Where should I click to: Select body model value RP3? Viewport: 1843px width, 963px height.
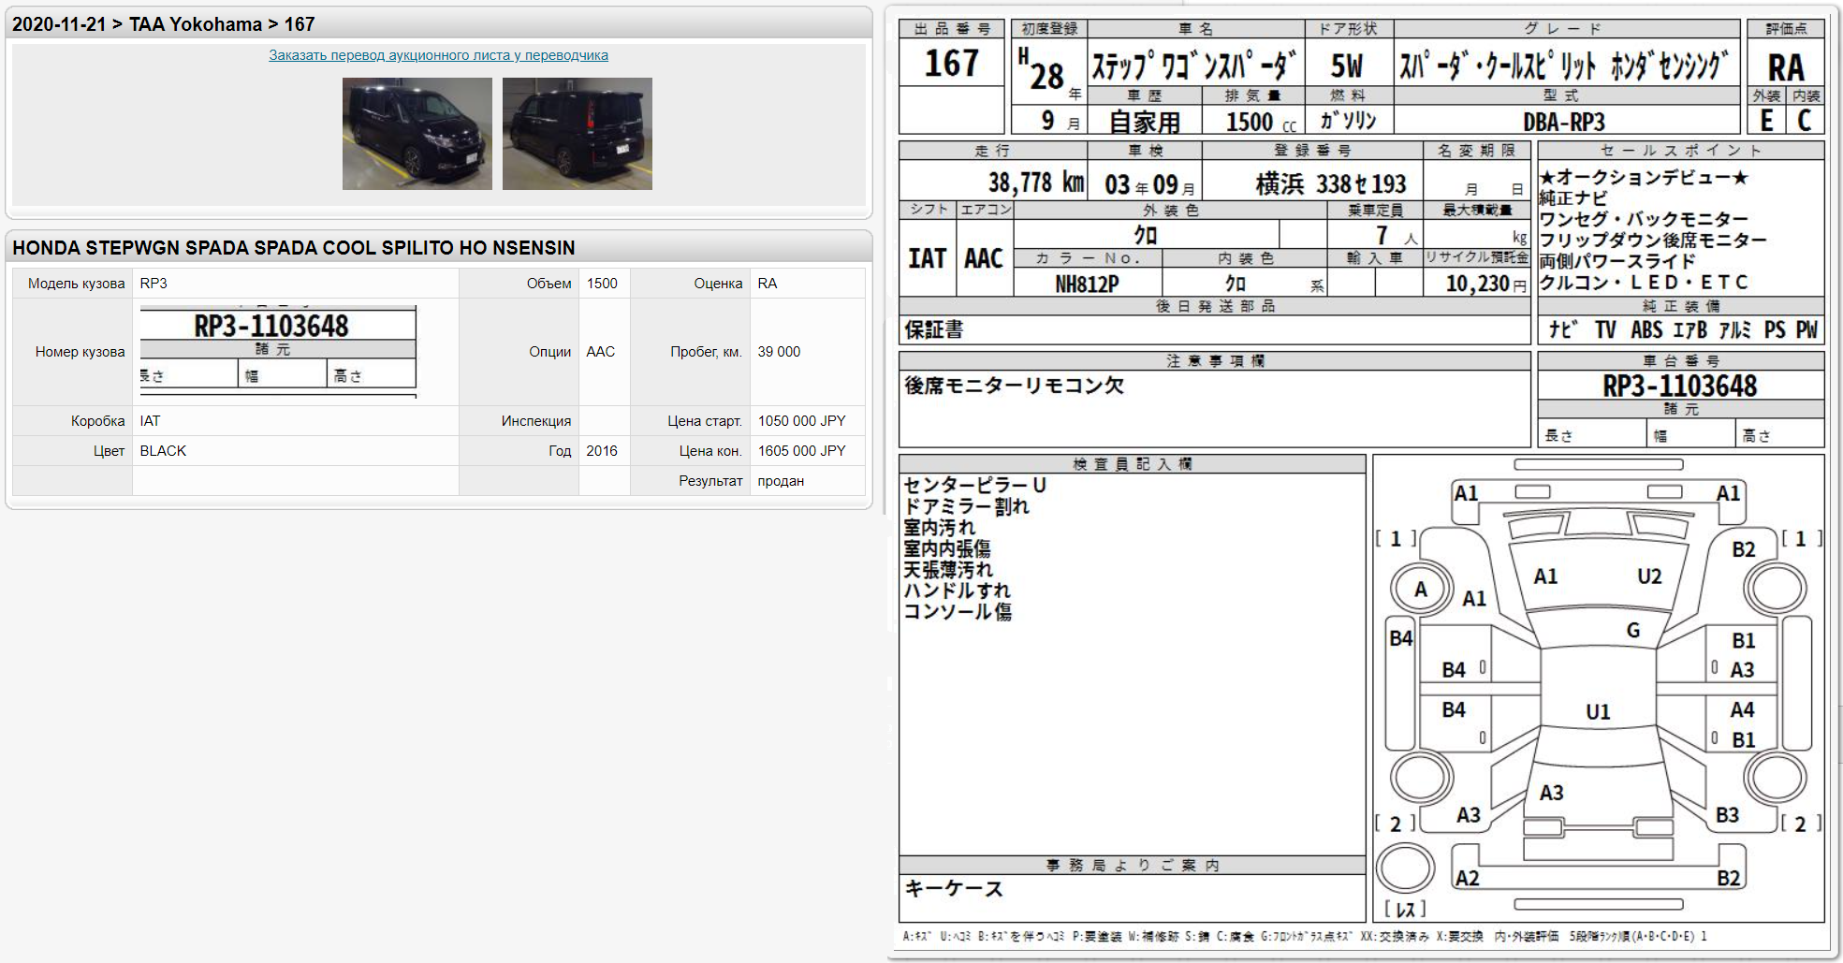[154, 284]
